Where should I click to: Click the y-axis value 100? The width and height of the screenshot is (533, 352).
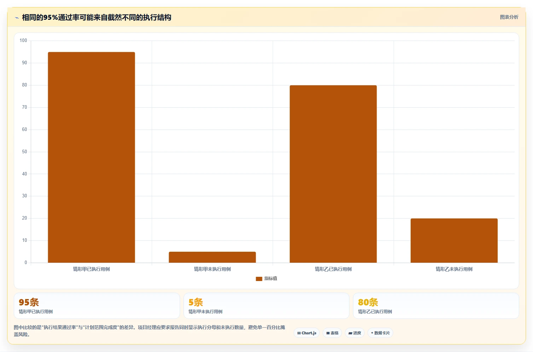click(23, 41)
